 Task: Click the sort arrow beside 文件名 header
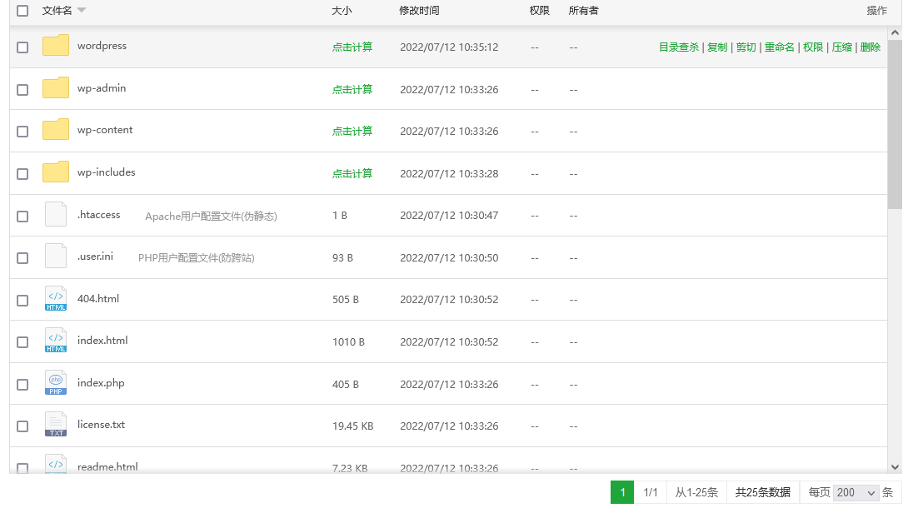[x=82, y=11]
